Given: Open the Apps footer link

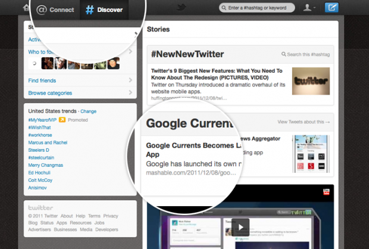Looking at the screenshot, I should click(x=62, y=223).
